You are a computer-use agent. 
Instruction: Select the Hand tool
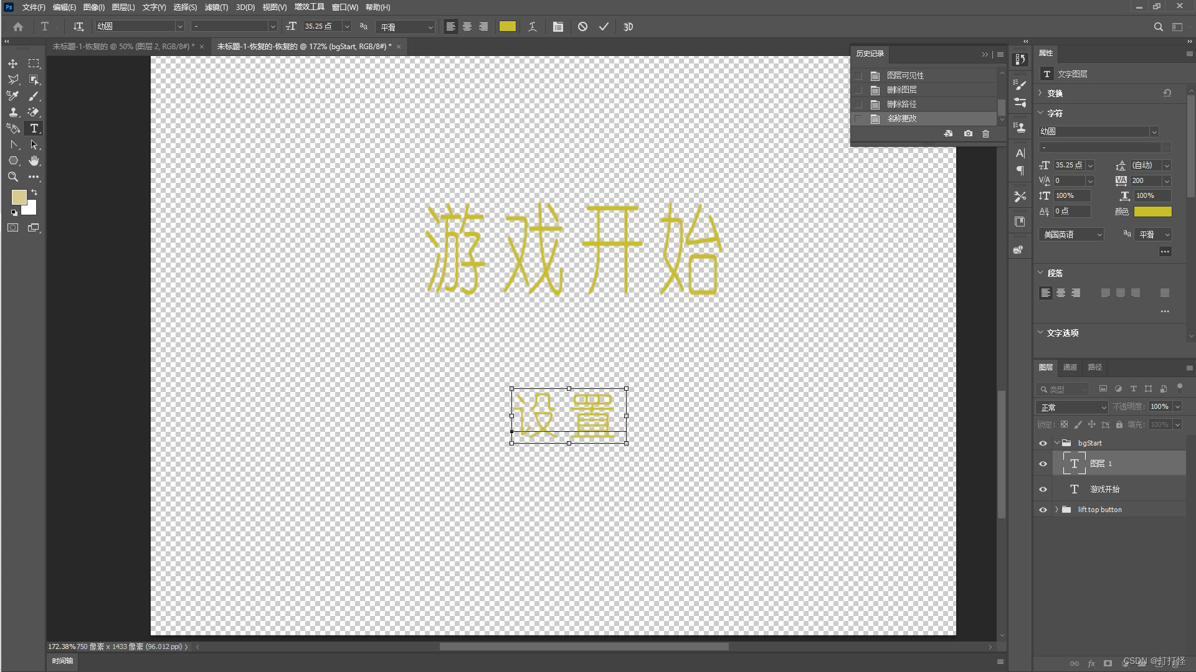pos(34,161)
